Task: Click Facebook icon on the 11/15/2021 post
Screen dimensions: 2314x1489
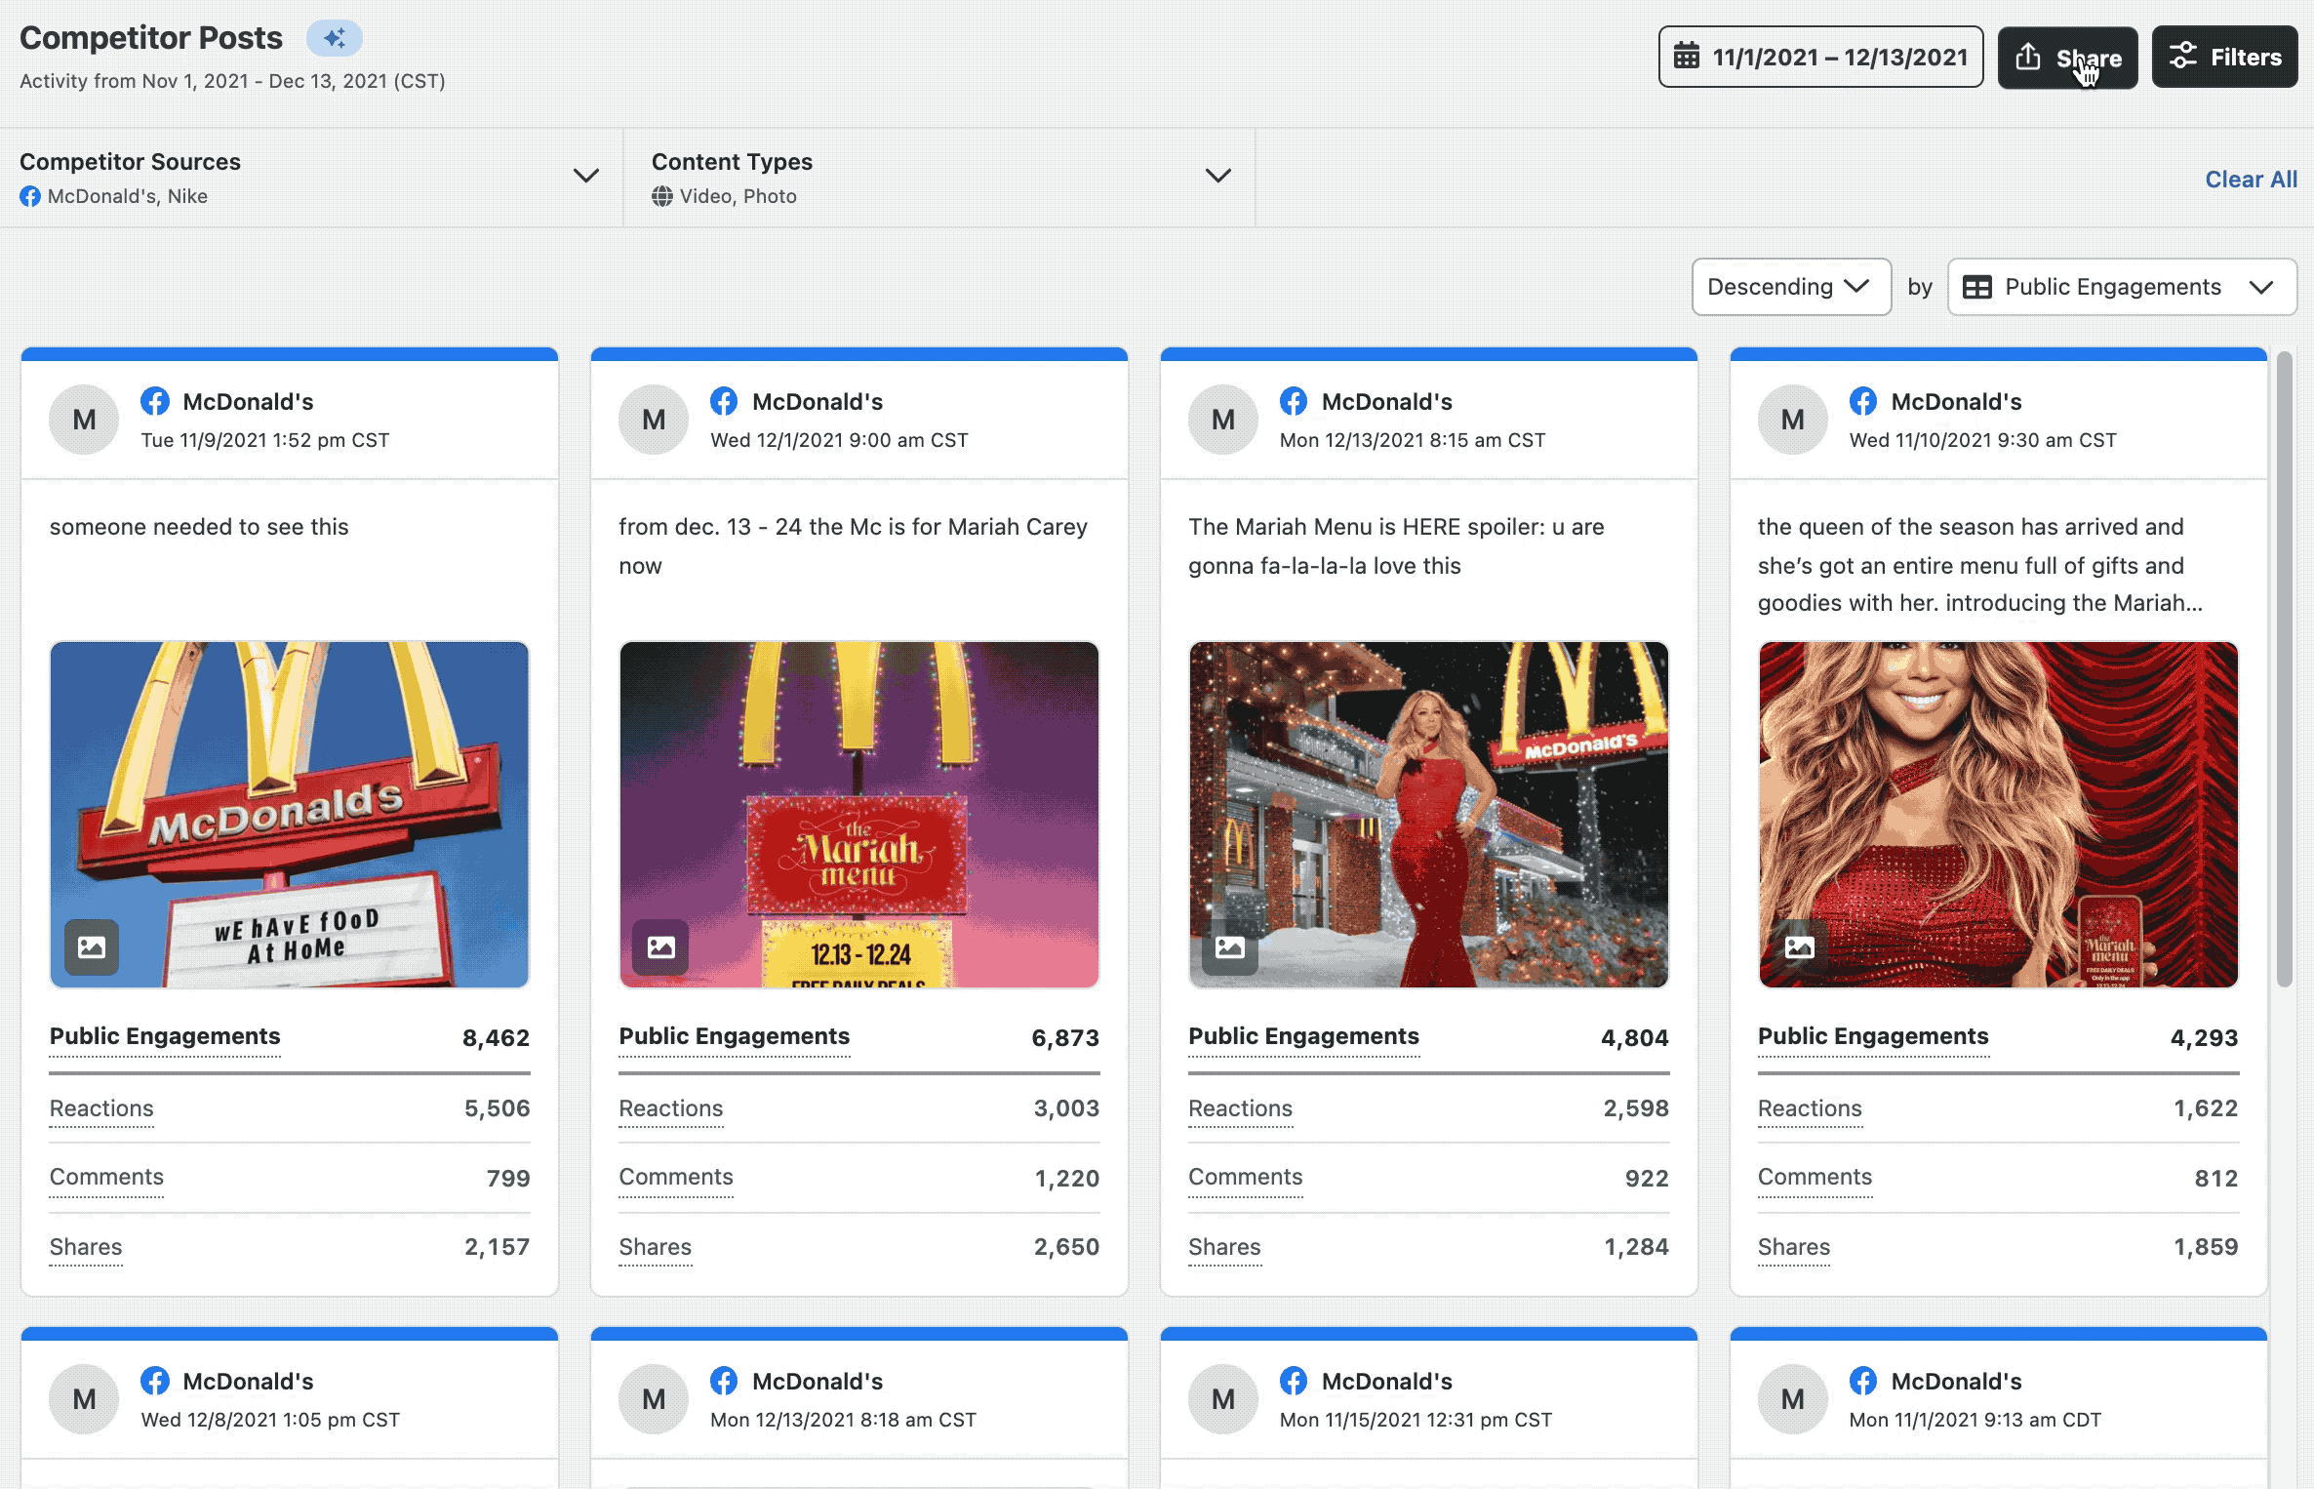Action: (1294, 1381)
